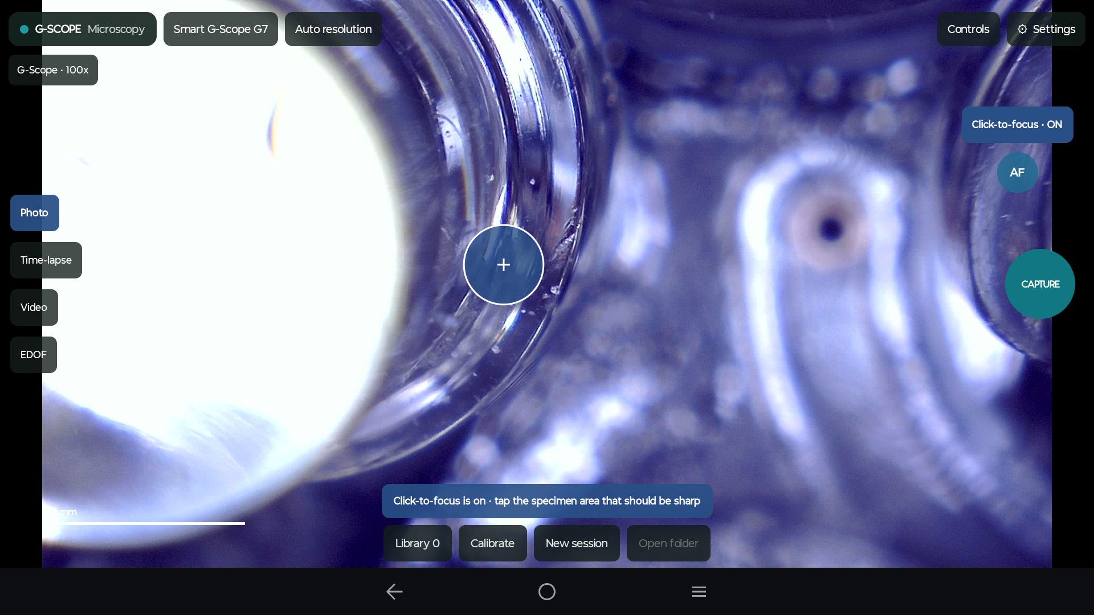Open the recent apps menu icon
This screenshot has height=615, width=1094.
point(699,592)
